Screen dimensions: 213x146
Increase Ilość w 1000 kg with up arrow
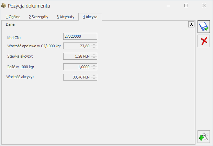point(94,65)
